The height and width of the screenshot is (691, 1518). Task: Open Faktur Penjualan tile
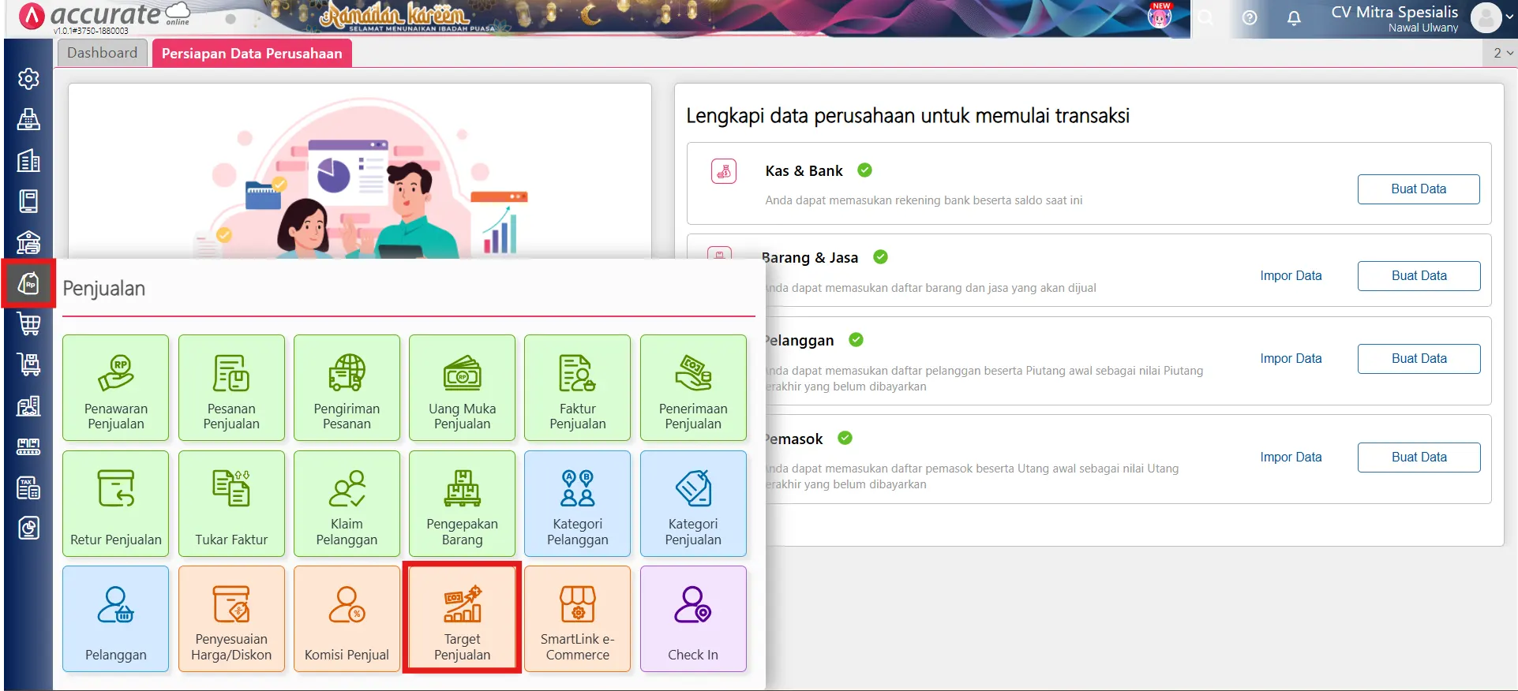tap(577, 387)
